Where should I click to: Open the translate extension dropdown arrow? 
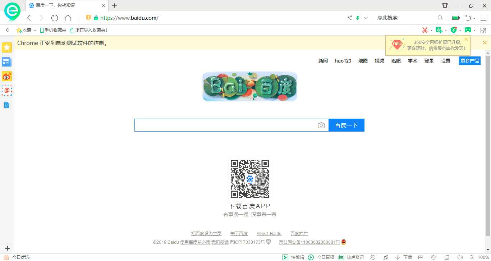[x=446, y=31]
